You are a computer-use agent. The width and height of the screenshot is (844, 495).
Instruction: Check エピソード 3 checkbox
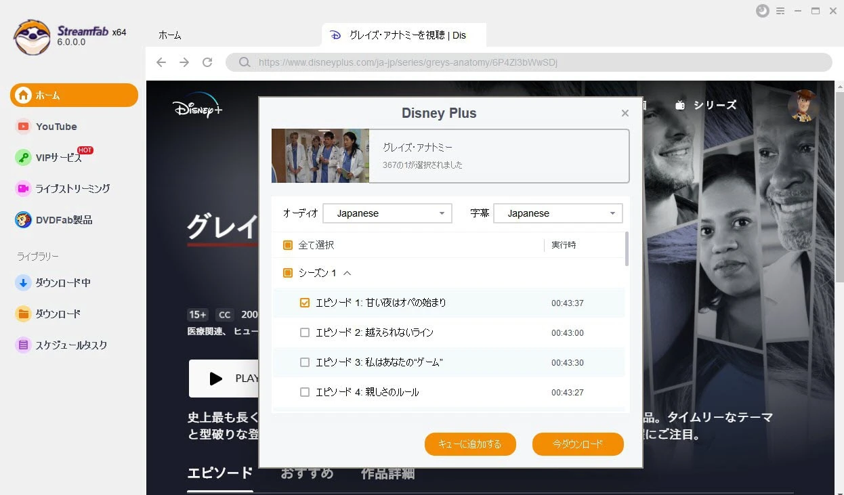coord(304,362)
